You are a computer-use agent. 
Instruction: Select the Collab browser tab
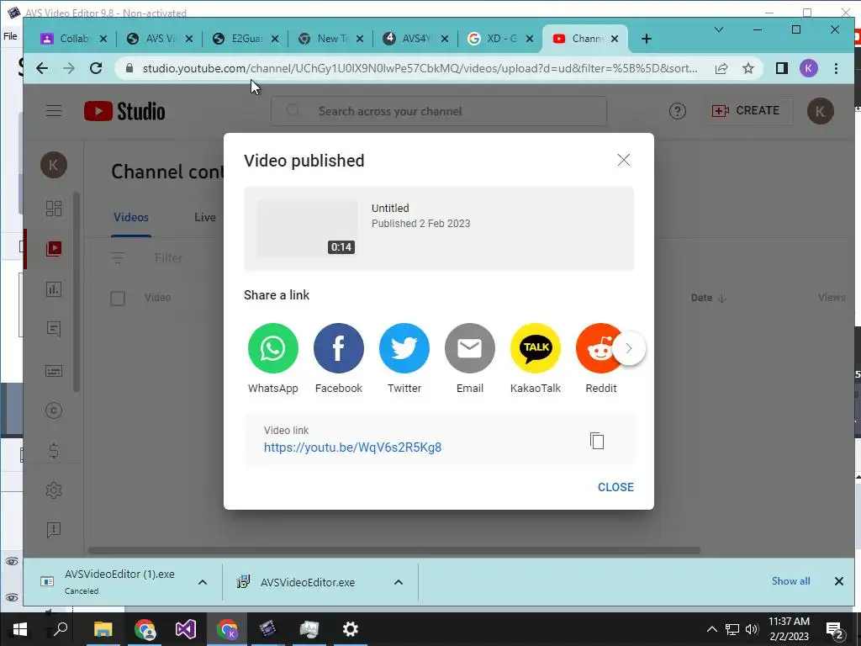(x=74, y=39)
